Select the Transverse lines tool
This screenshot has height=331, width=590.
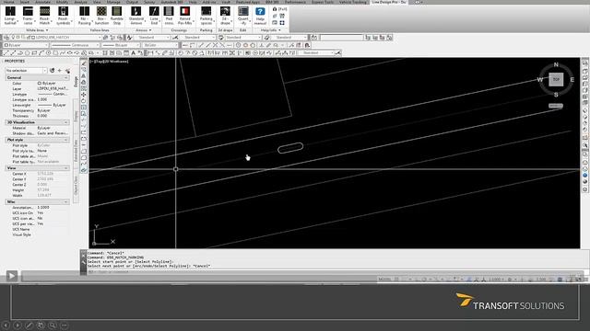click(28, 16)
